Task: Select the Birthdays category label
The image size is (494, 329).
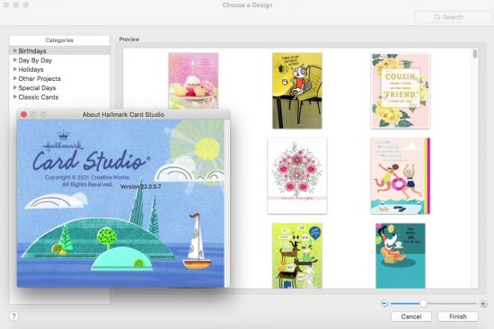Action: point(32,50)
